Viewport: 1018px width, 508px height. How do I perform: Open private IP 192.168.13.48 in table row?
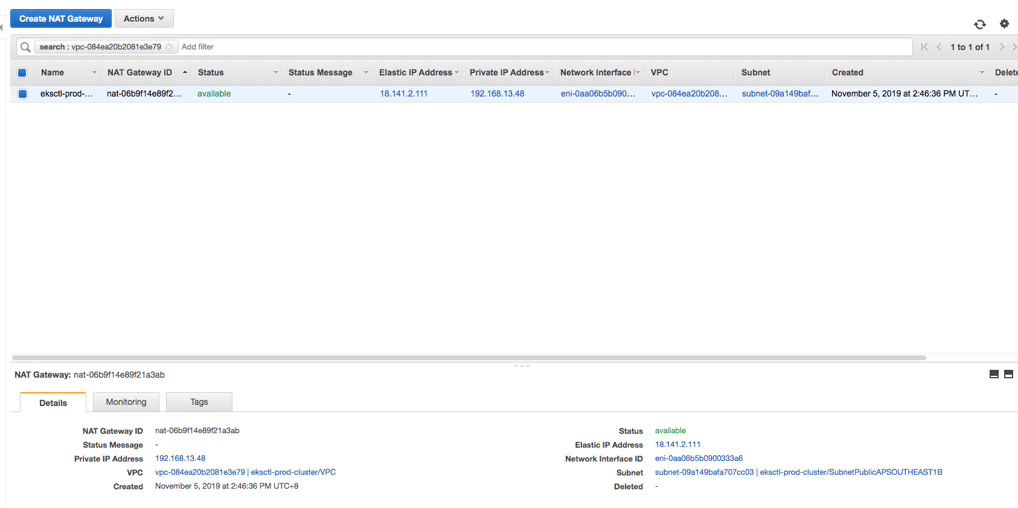[497, 94]
